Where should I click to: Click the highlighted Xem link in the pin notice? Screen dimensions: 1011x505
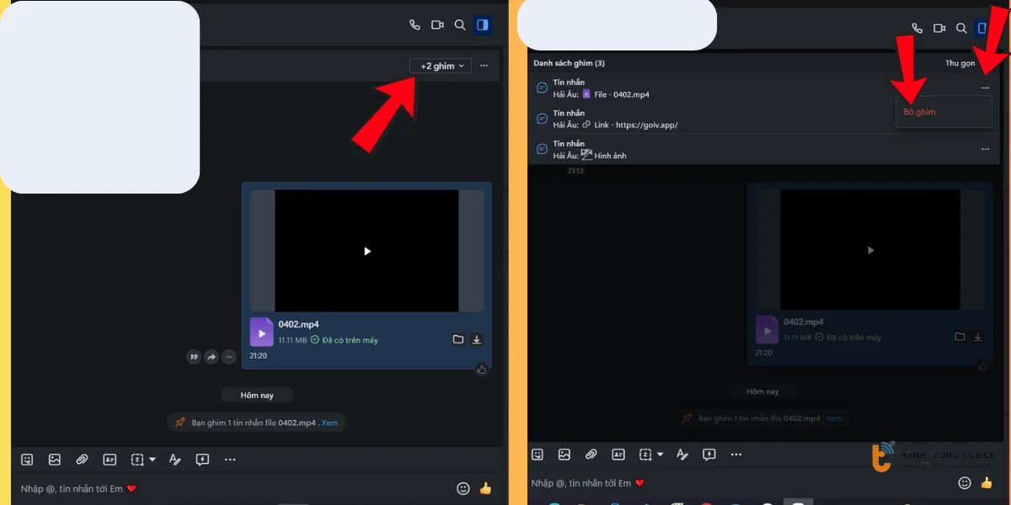(329, 423)
